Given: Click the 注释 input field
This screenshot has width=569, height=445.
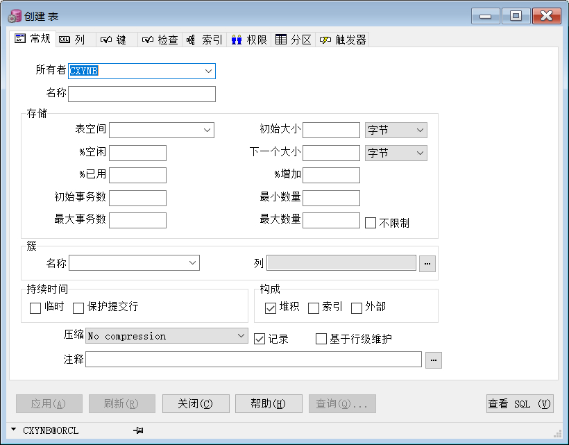Looking at the screenshot, I should coord(254,360).
